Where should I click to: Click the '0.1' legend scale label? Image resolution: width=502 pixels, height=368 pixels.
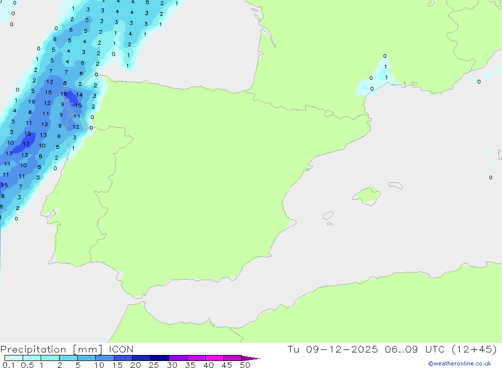(x=9, y=365)
